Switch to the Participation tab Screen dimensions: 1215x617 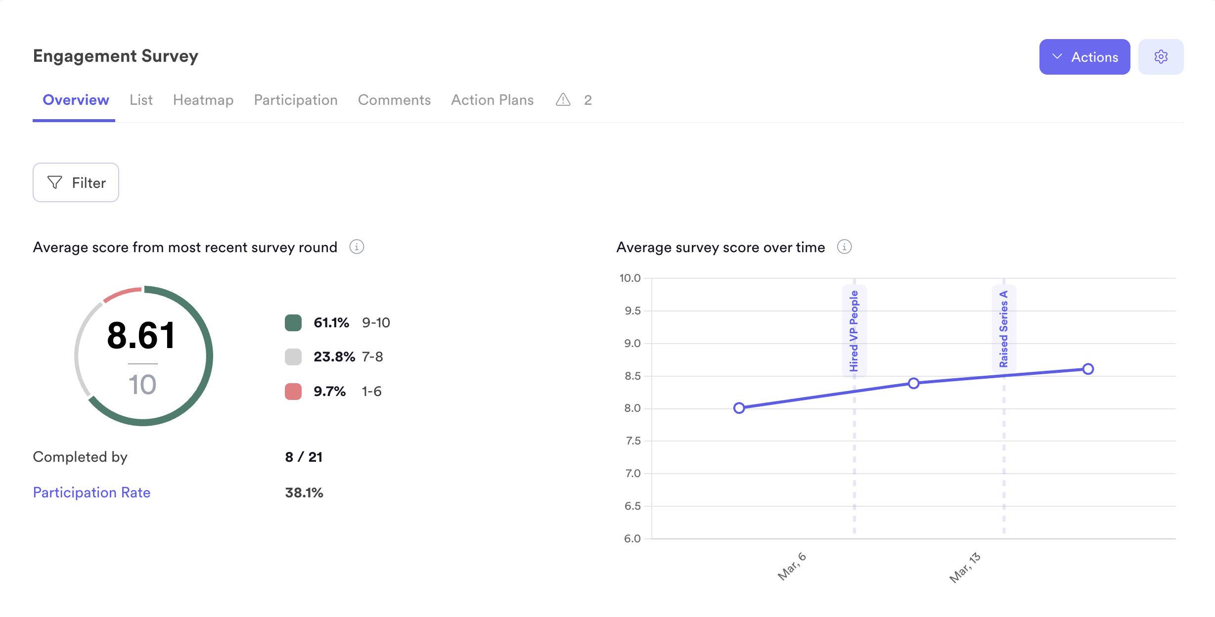pyautogui.click(x=295, y=100)
